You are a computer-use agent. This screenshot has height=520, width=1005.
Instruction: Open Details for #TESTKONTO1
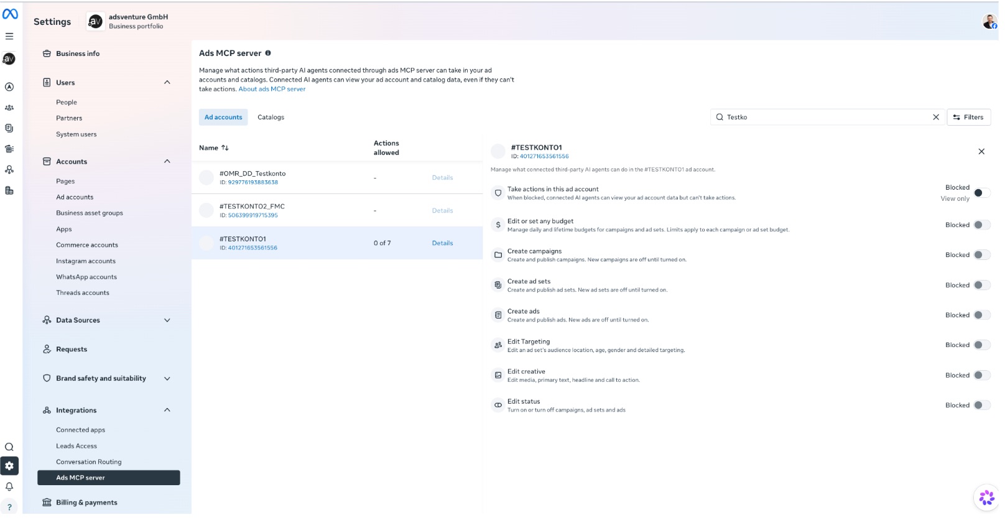click(x=442, y=243)
